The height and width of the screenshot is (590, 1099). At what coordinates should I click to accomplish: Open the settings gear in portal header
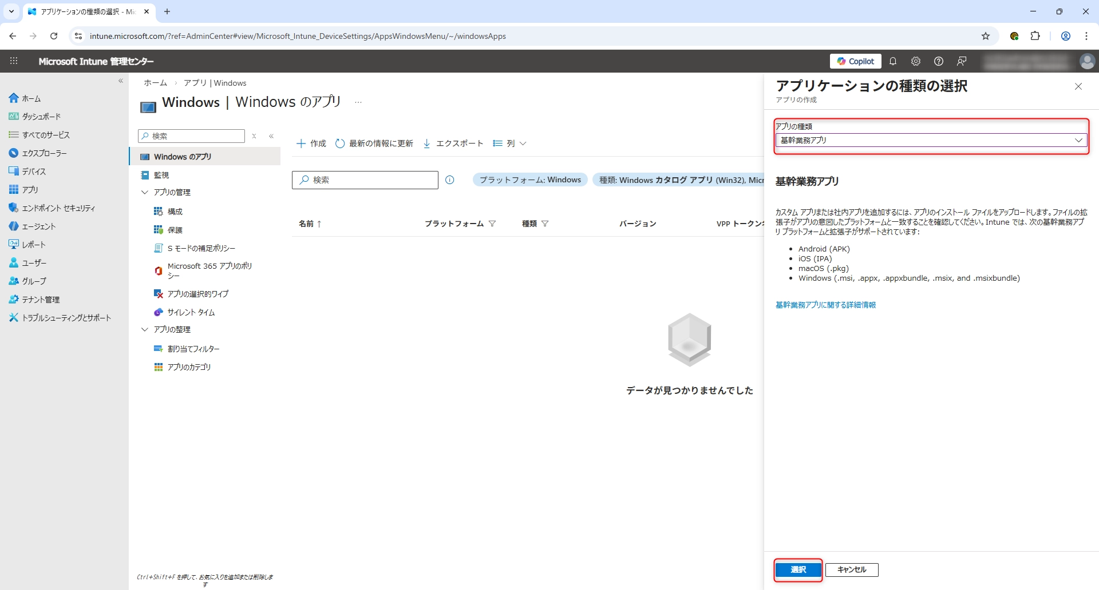tap(916, 61)
